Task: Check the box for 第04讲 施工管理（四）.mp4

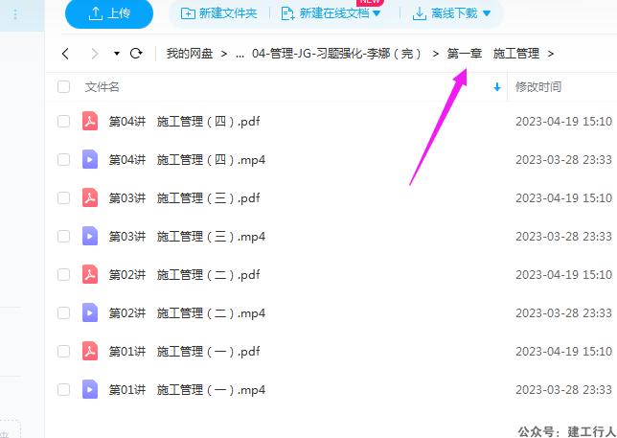Action: pos(64,159)
